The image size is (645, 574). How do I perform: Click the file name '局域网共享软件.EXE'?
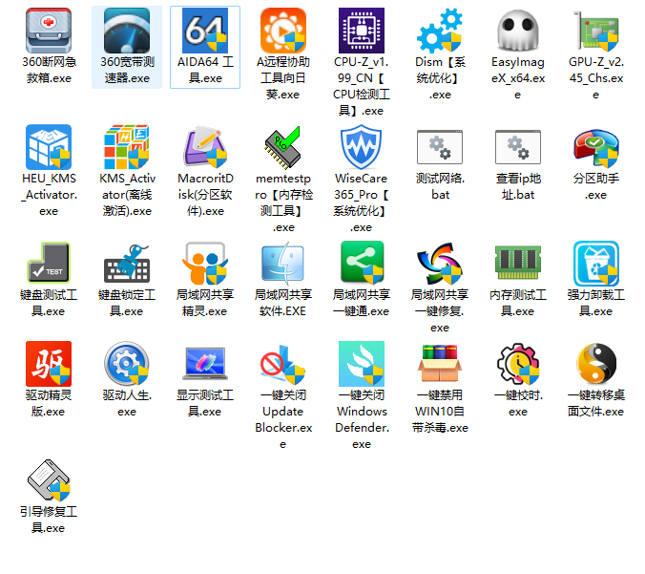[x=283, y=303]
